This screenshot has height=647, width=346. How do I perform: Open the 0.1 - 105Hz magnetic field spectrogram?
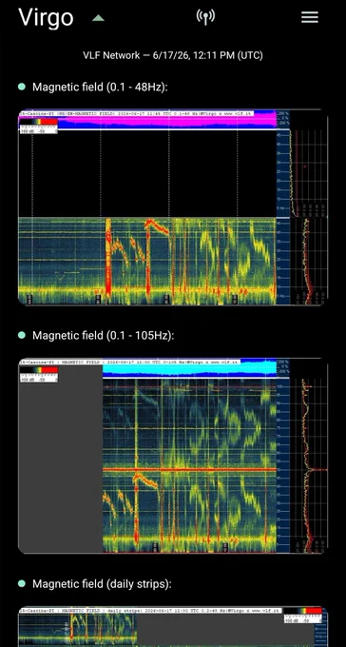click(x=173, y=456)
